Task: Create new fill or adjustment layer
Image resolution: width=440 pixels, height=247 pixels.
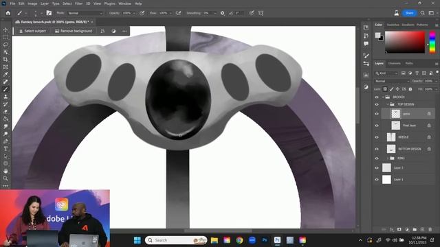Action: pyautogui.click(x=407, y=229)
